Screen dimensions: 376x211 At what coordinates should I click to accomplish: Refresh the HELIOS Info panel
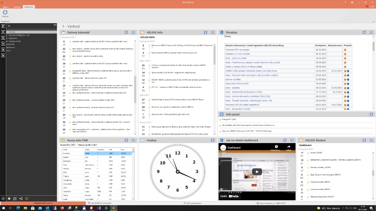206,32
